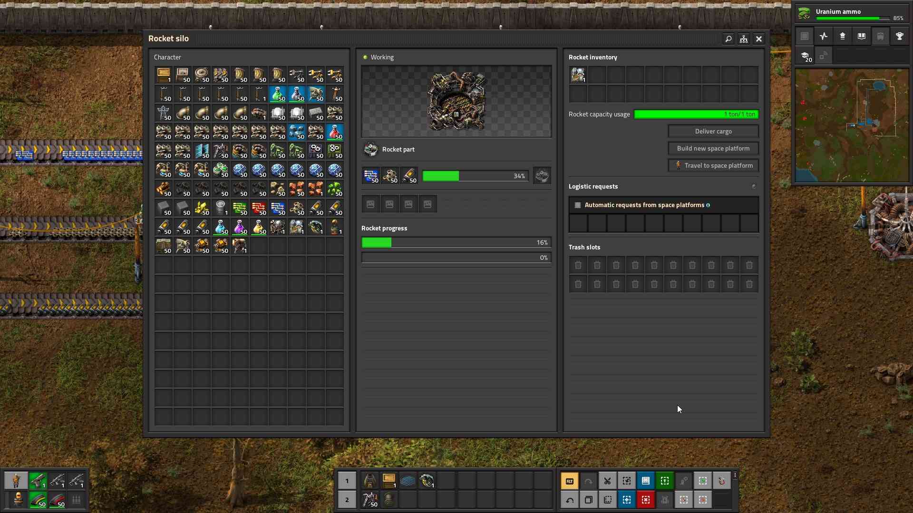This screenshot has height=513, width=913.
Task: Open the achievements trophy icon
Action: click(899, 37)
